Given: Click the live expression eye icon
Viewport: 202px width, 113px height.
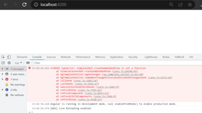Looking at the screenshot, I should [x=28, y=63].
